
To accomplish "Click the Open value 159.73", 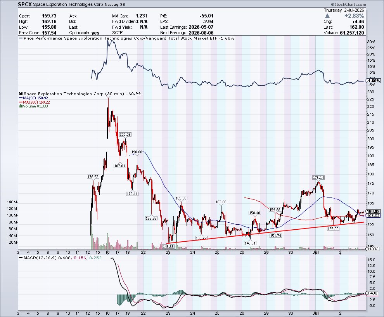I will 49,16.
